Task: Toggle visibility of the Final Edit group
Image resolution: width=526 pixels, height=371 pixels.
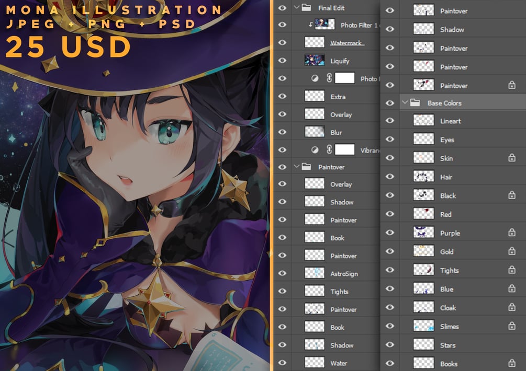Action: tap(282, 7)
